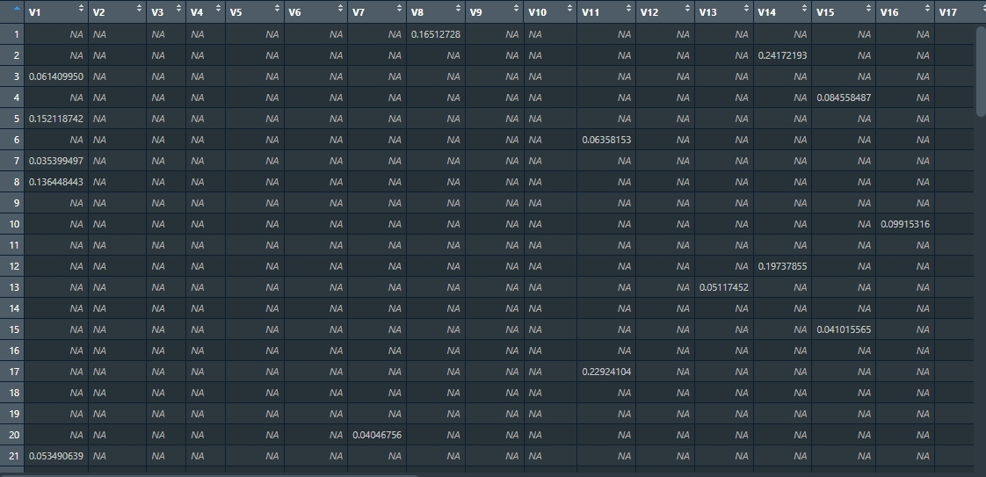
Task: Select cell containing 0.24172193 in row 2
Action: 782,55
